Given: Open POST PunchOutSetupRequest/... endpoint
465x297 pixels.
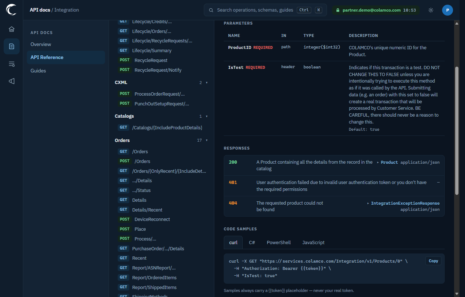Looking at the screenshot, I should pos(162,104).
